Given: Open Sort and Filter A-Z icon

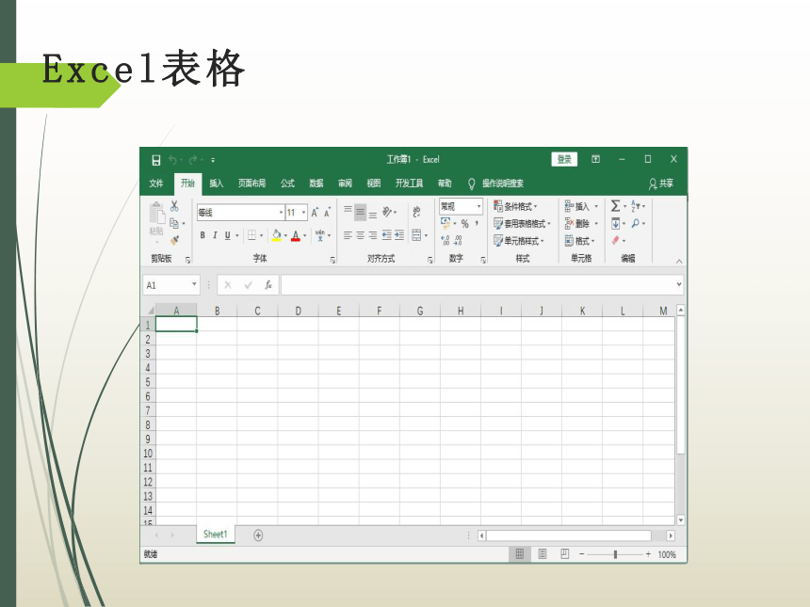Looking at the screenshot, I should pyautogui.click(x=636, y=206).
